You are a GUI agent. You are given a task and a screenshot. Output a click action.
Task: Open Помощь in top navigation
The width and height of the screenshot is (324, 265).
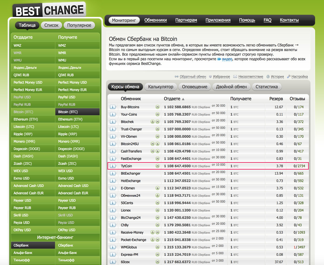point(247,20)
